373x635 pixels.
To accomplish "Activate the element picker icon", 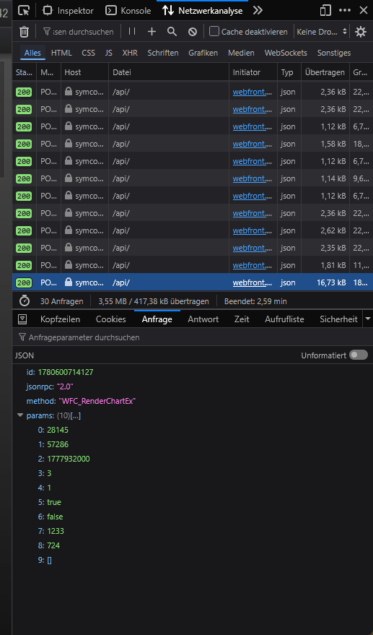I will [25, 11].
